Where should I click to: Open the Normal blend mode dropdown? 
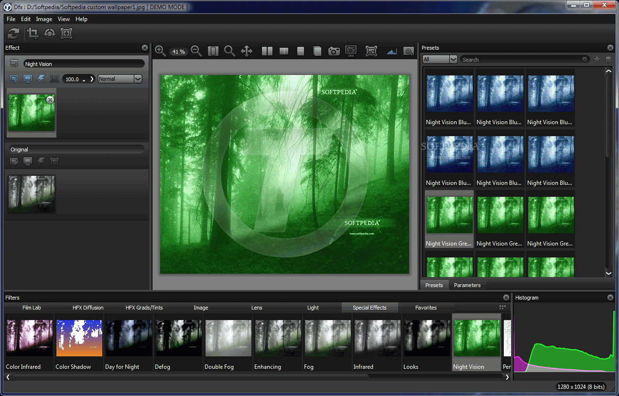[120, 79]
